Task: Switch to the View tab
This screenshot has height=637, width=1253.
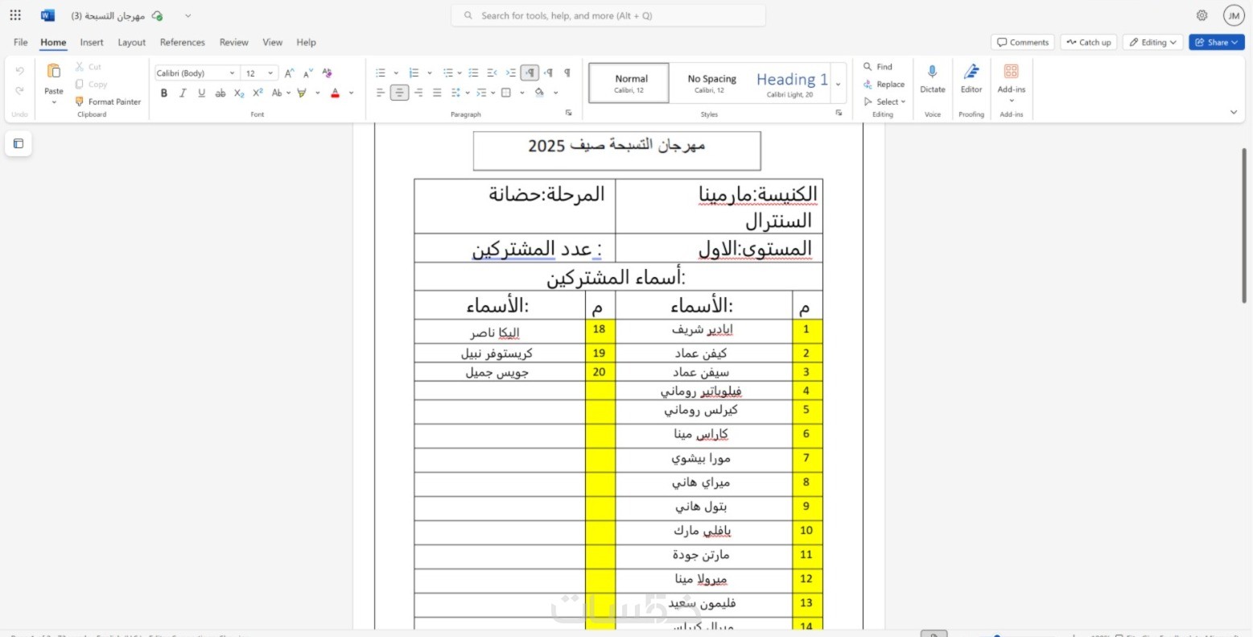Action: 273,42
